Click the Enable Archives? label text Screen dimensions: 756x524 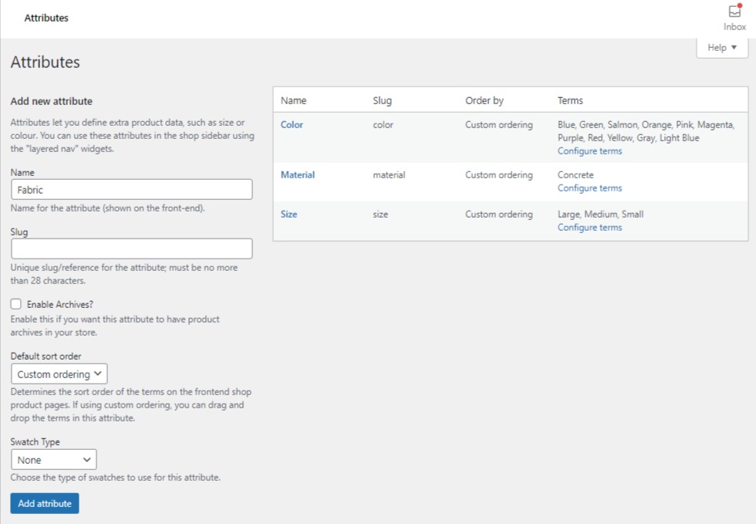60,305
